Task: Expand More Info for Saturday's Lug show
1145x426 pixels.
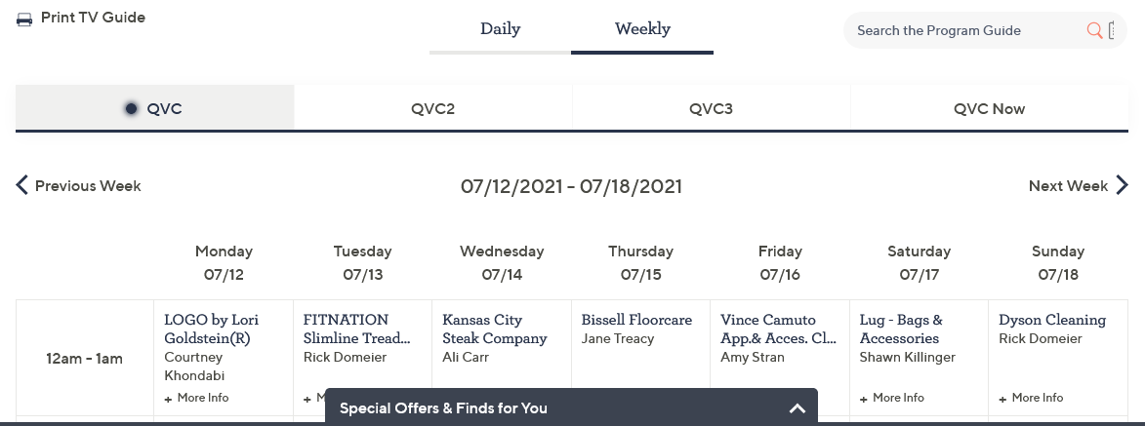Action: [898, 398]
